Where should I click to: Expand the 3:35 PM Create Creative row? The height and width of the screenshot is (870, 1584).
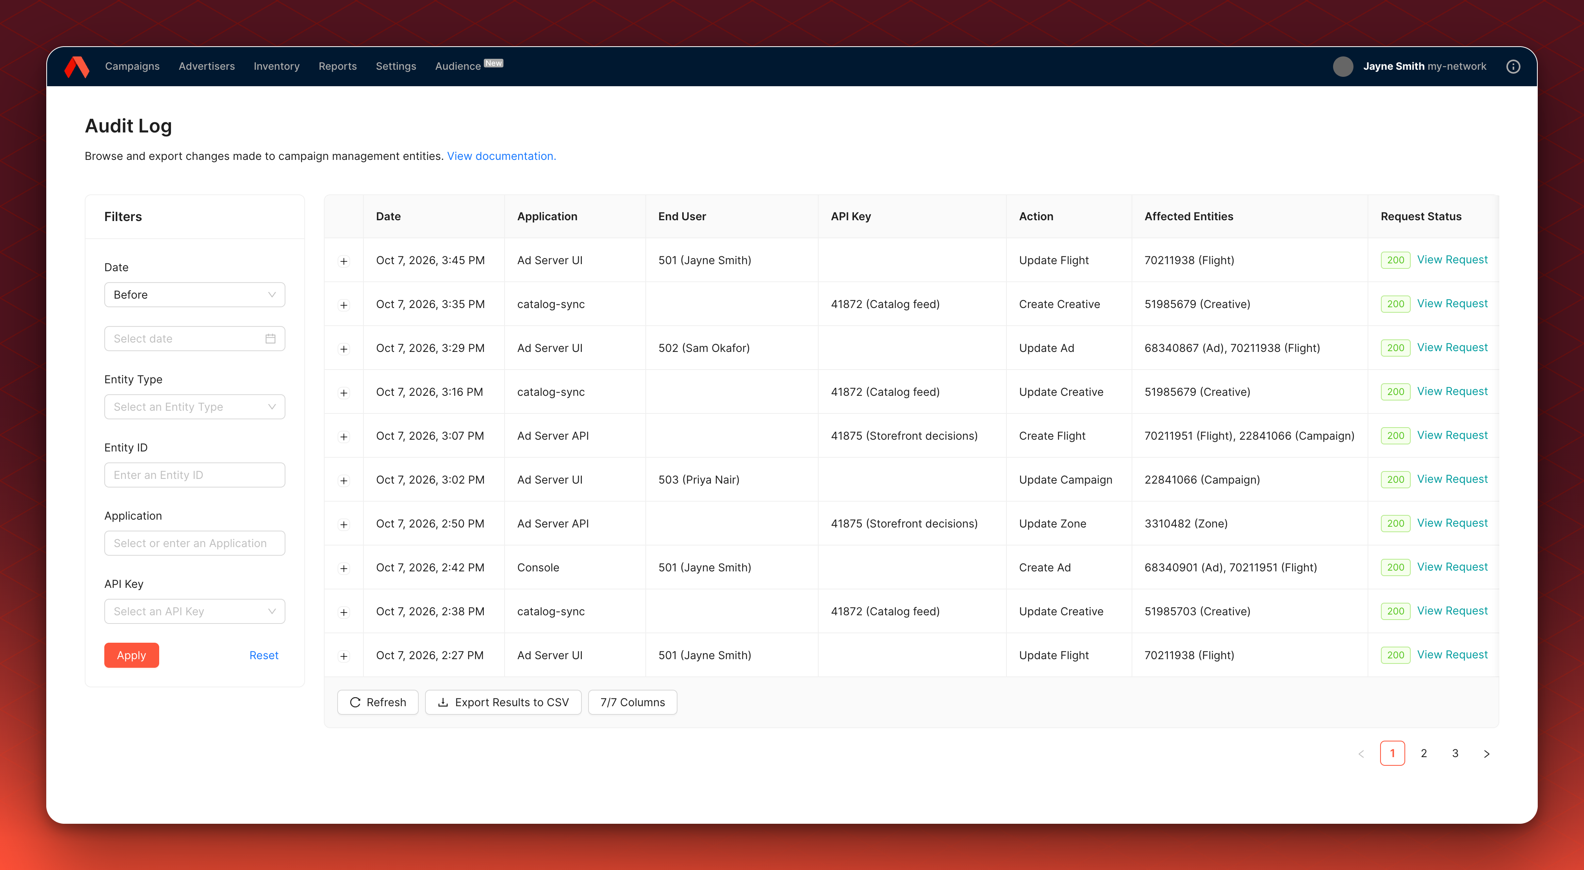coord(344,305)
